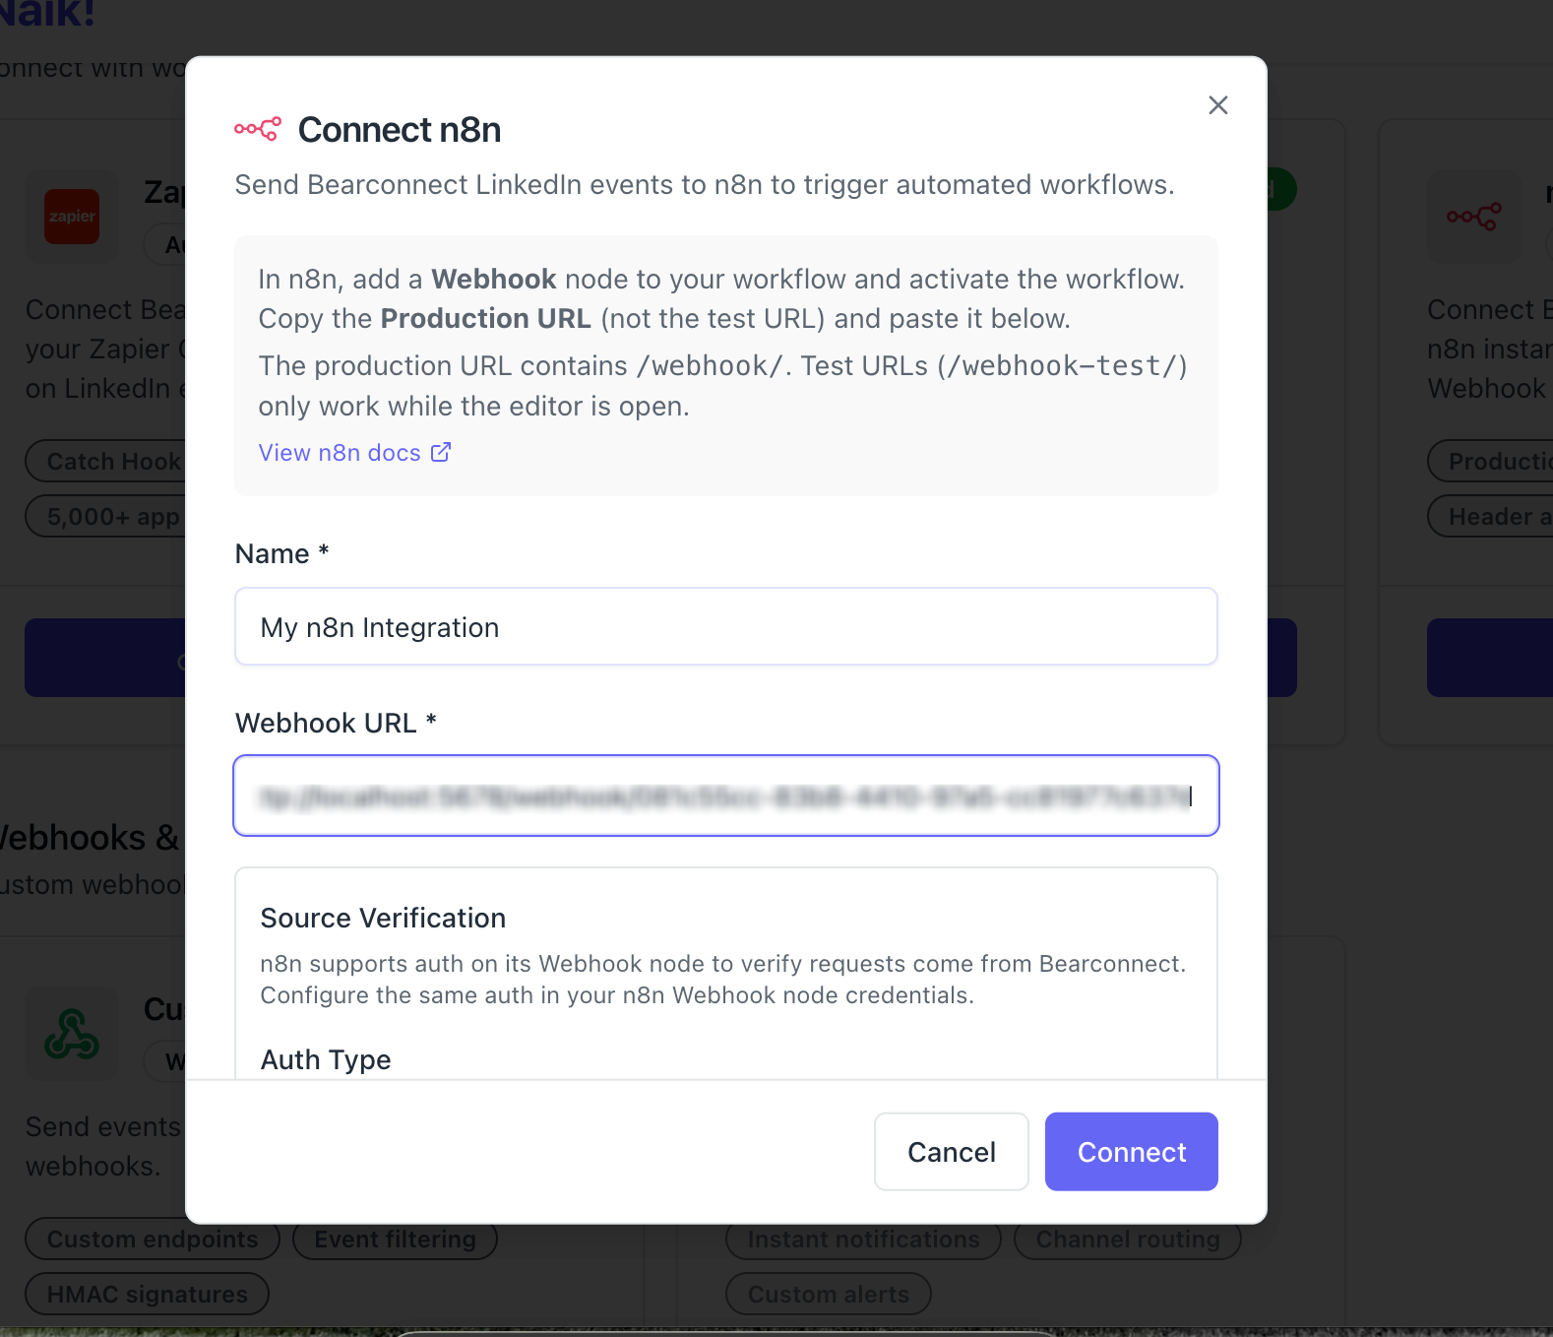Click the Channel routing tag
The image size is (1553, 1337).
[x=1127, y=1240]
